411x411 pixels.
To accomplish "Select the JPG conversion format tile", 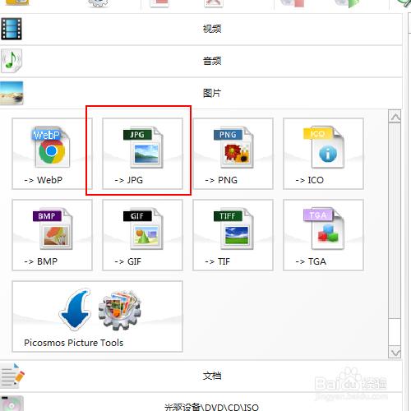I will point(142,154).
